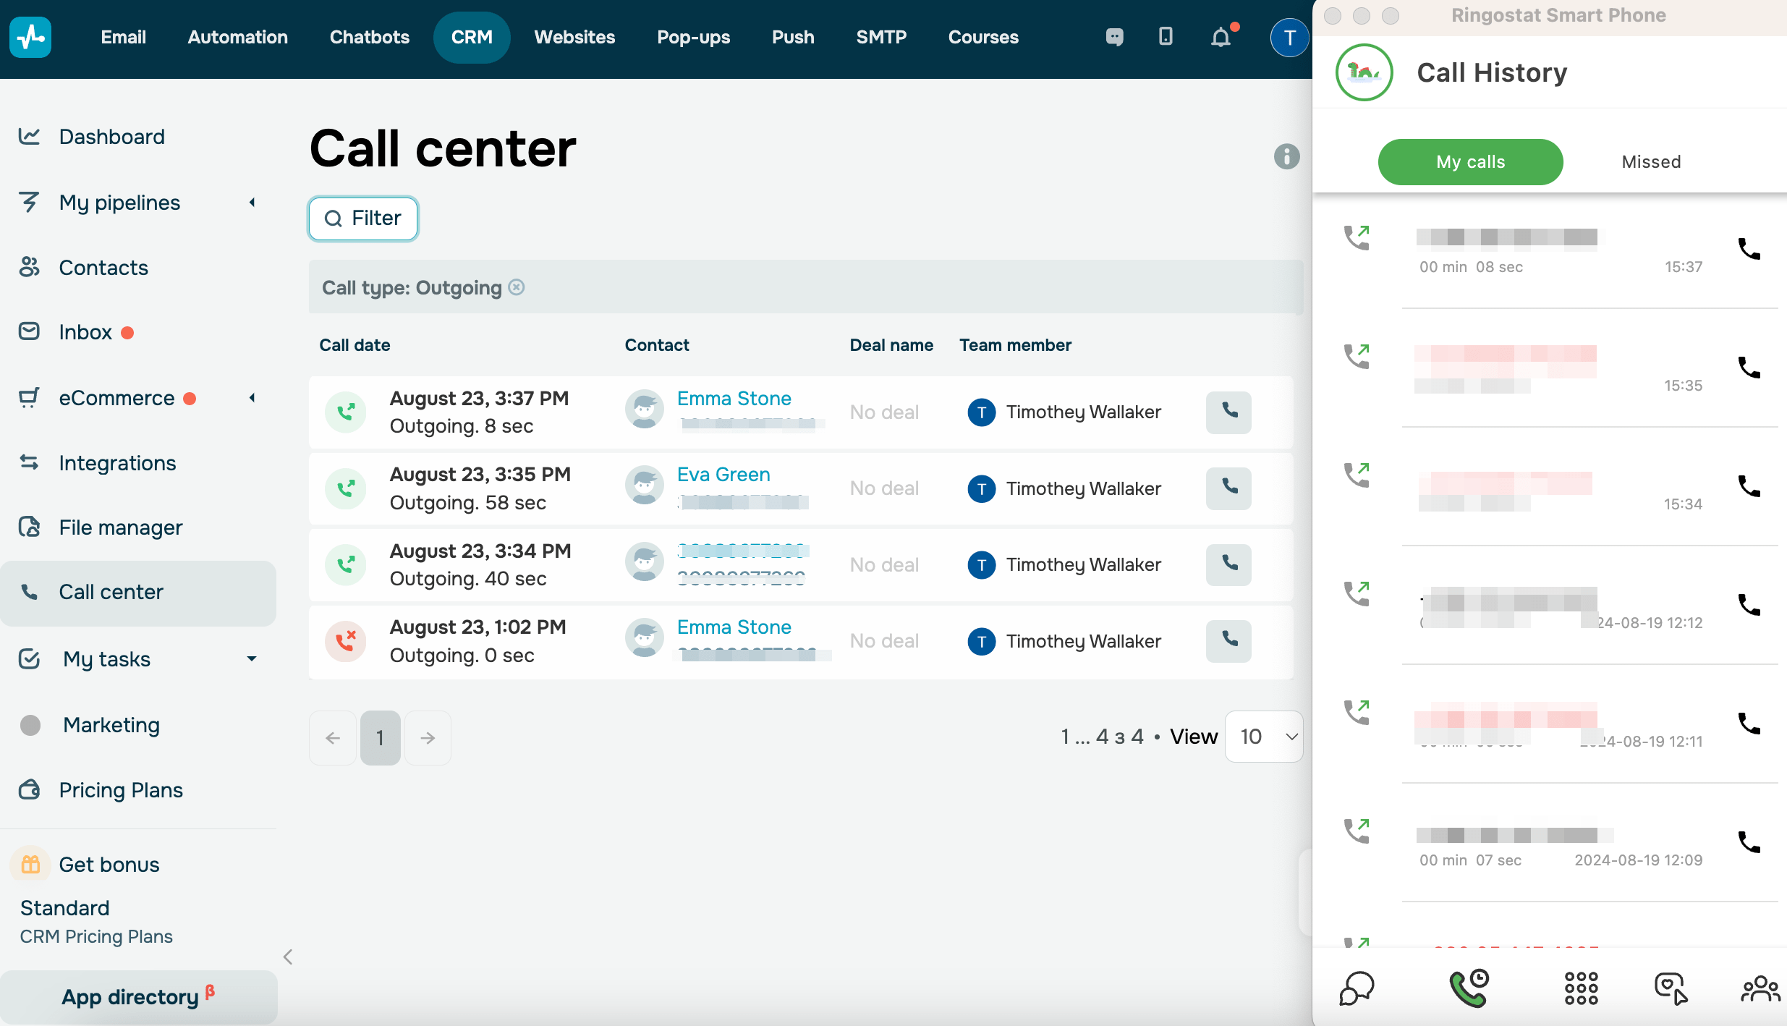Click failed call icon for 1:02 PM row

(346, 641)
